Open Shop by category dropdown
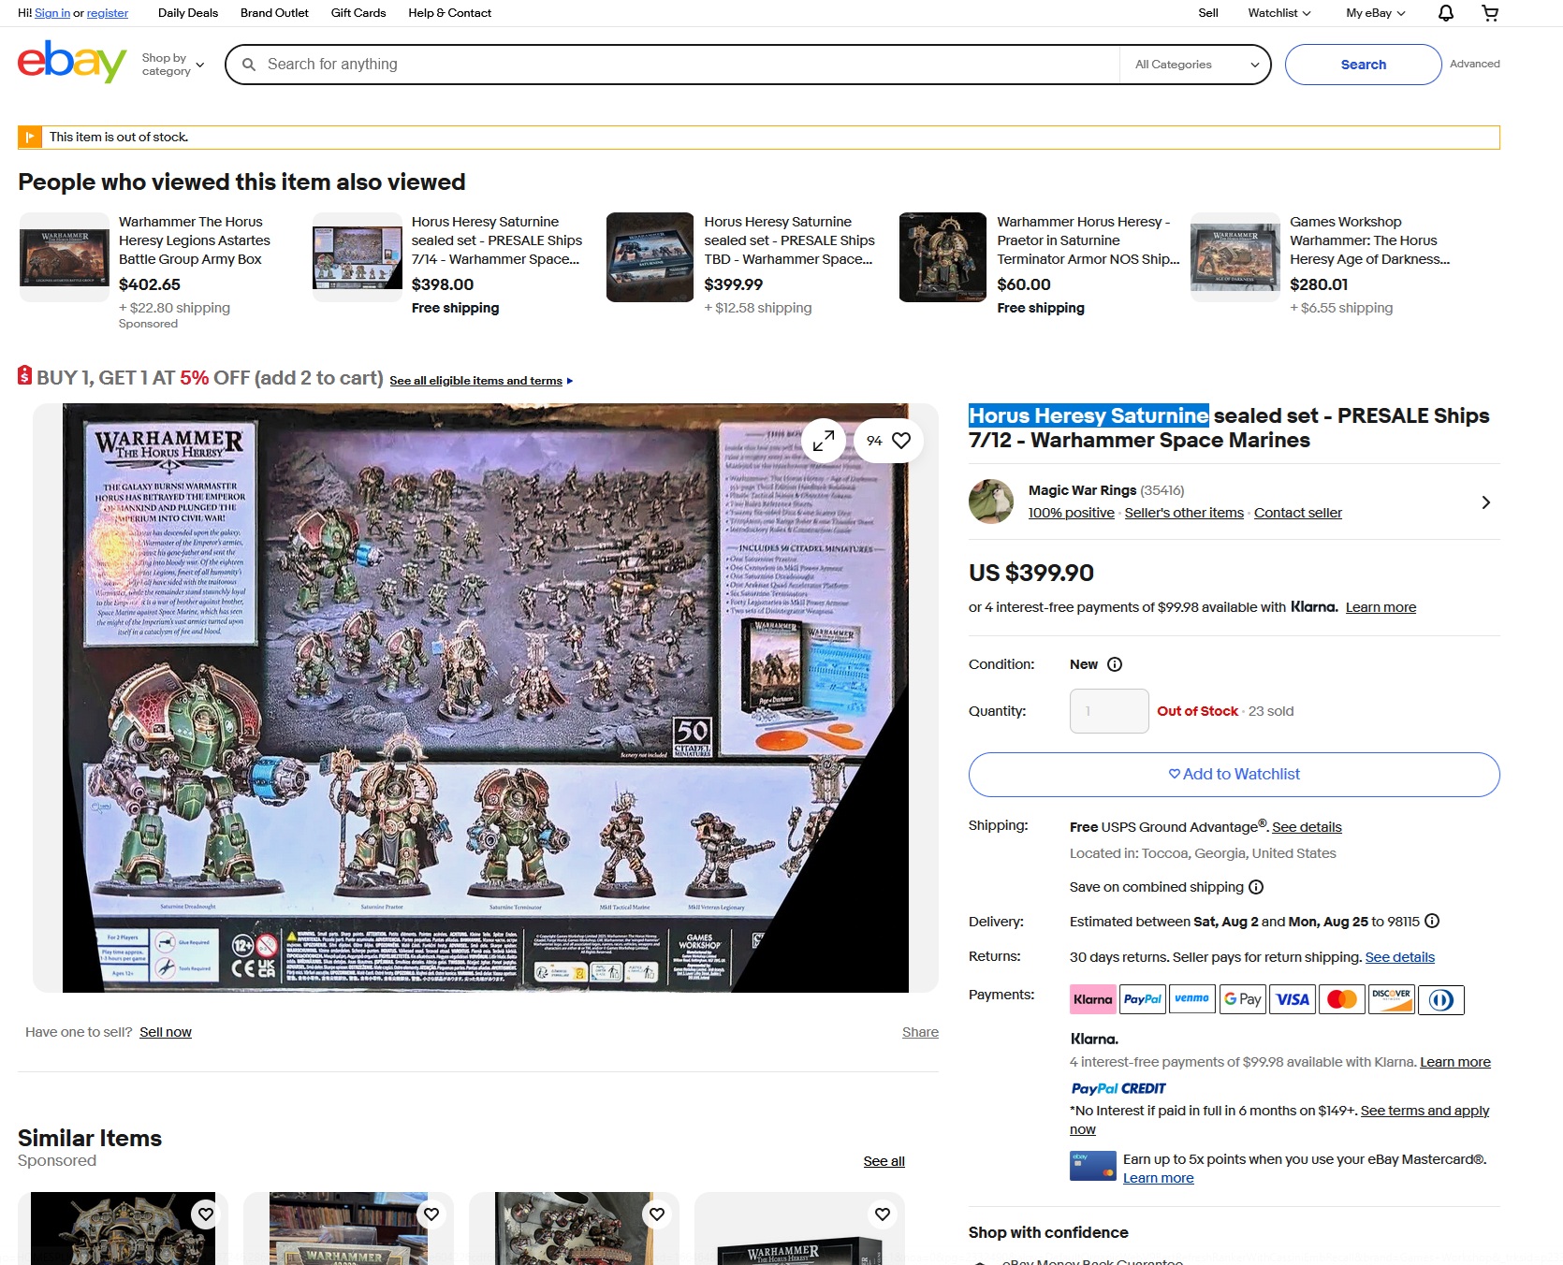The height and width of the screenshot is (1265, 1563). [173, 65]
